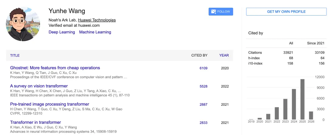Click the 2025 bar in citations chart
Screen dimensions: 328x135
coord(302,99)
